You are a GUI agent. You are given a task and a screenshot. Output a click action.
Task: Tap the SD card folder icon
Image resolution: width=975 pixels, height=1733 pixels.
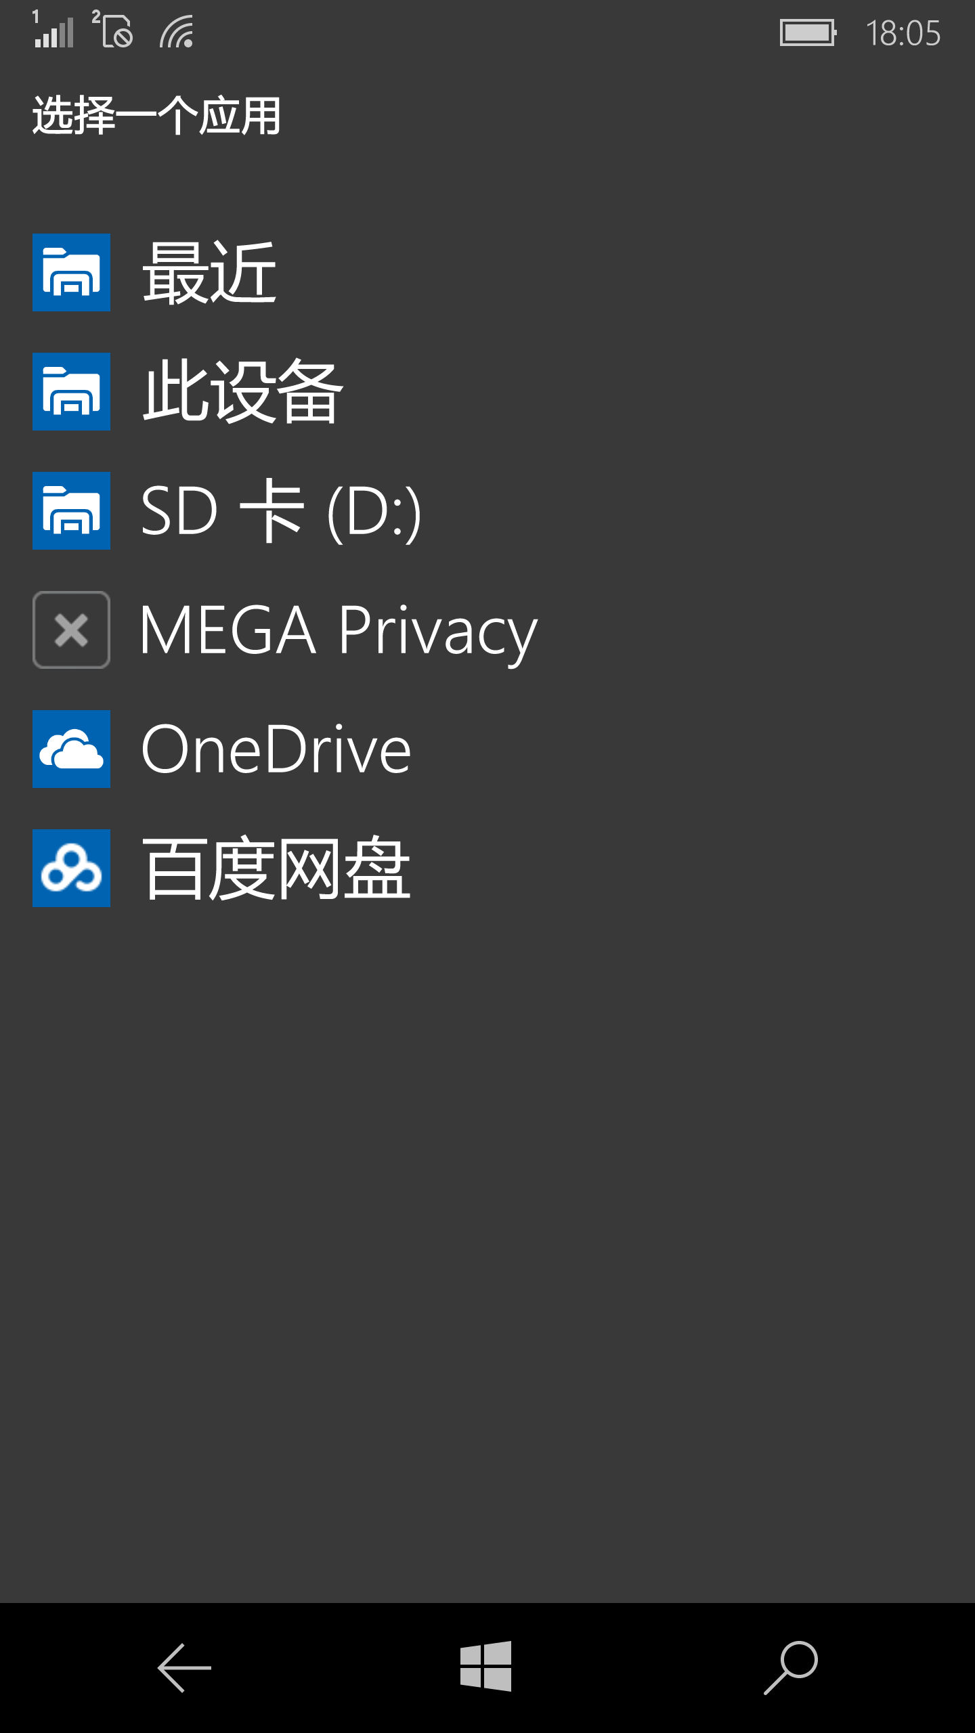pyautogui.click(x=71, y=511)
